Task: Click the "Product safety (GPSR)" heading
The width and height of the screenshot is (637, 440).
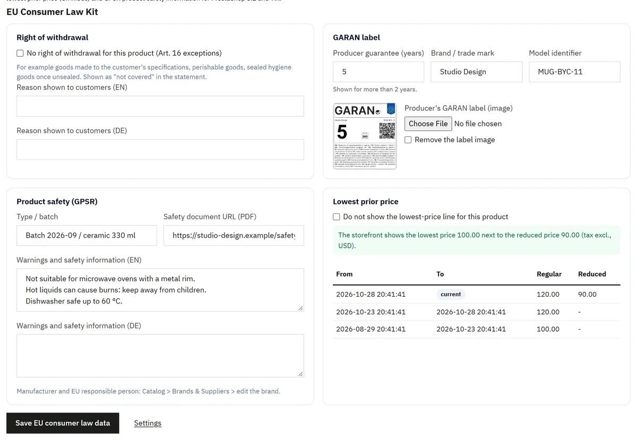Action: point(57,202)
